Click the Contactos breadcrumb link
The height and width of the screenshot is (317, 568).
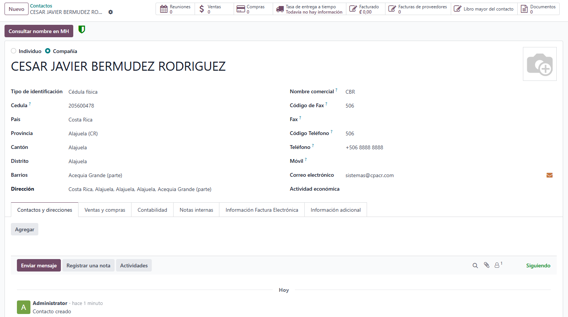41,6
